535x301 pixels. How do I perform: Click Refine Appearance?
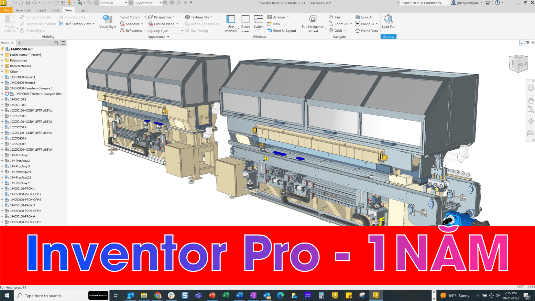pyautogui.click(x=202, y=24)
